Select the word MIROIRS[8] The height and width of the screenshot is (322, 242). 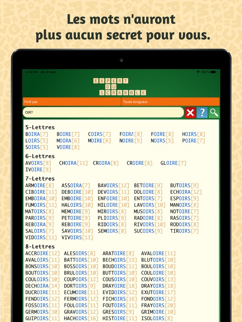pyautogui.click(x=112, y=211)
